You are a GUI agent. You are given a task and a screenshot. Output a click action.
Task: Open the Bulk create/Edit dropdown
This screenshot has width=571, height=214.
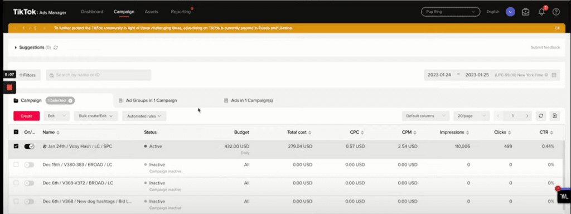96,116
